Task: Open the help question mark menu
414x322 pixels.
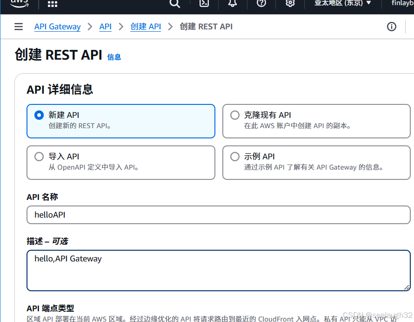Action: 261,3
